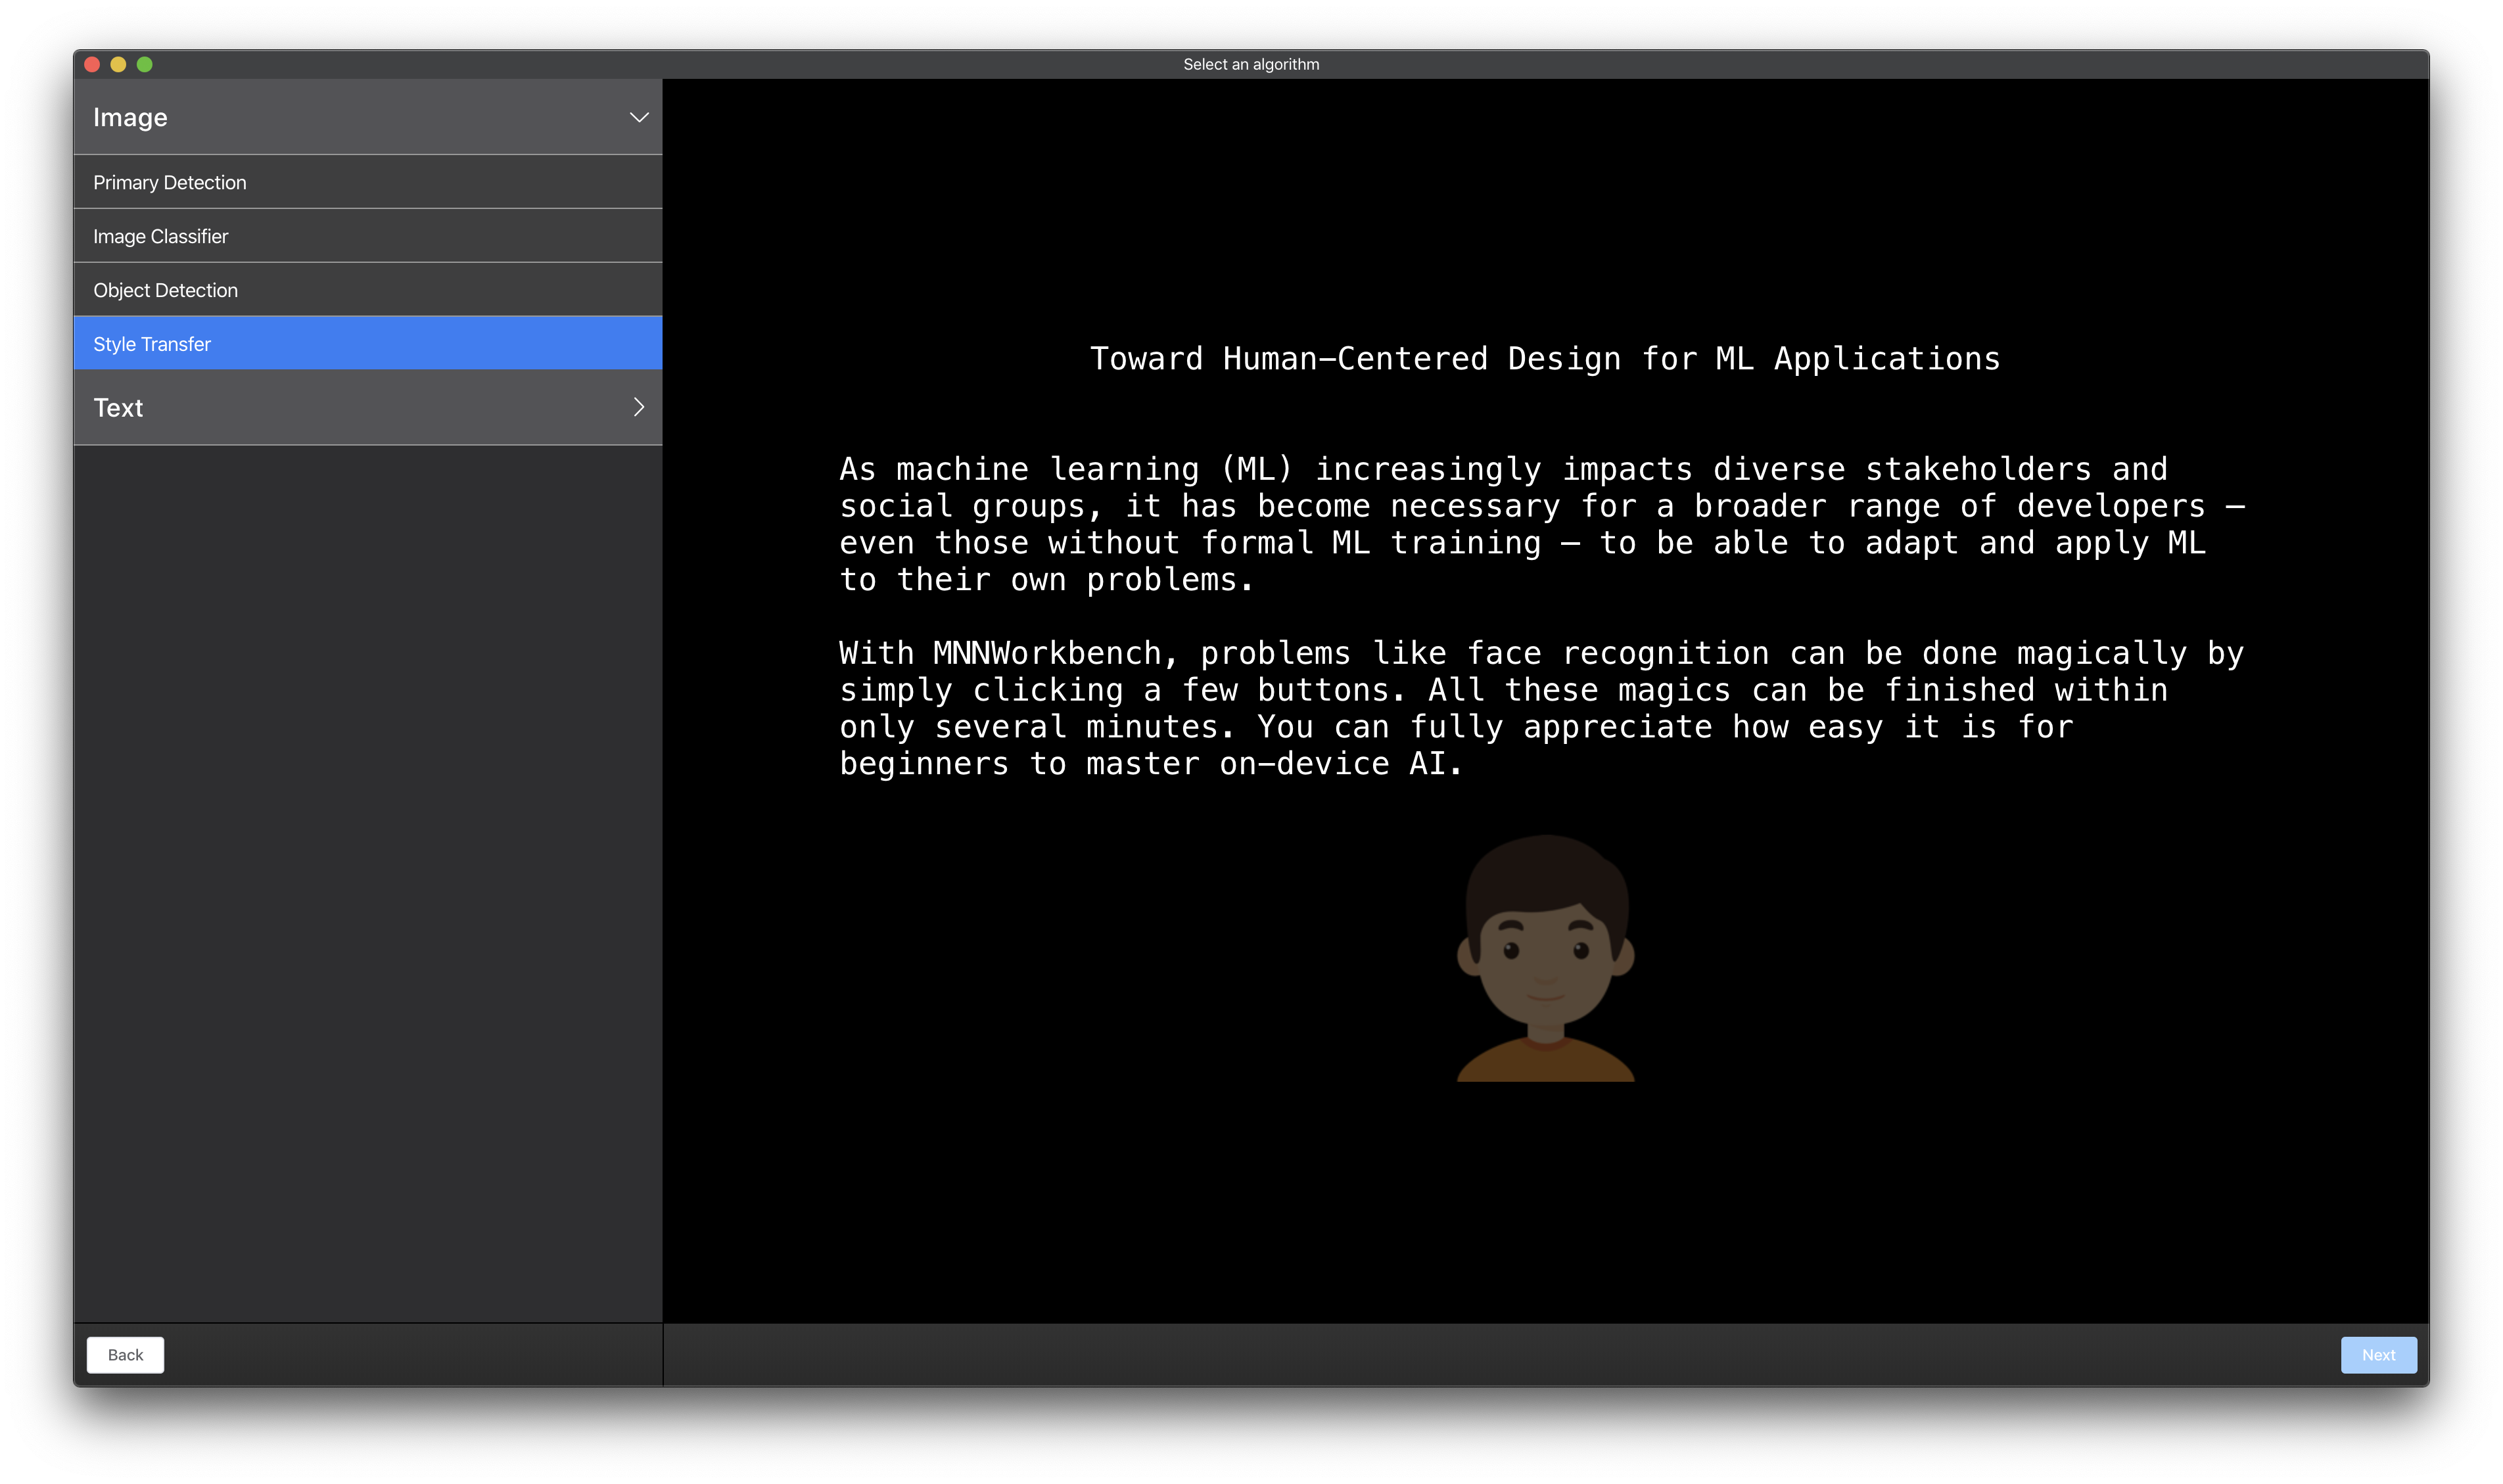Click the Image section header
This screenshot has height=1484, width=2503.
coord(368,117)
